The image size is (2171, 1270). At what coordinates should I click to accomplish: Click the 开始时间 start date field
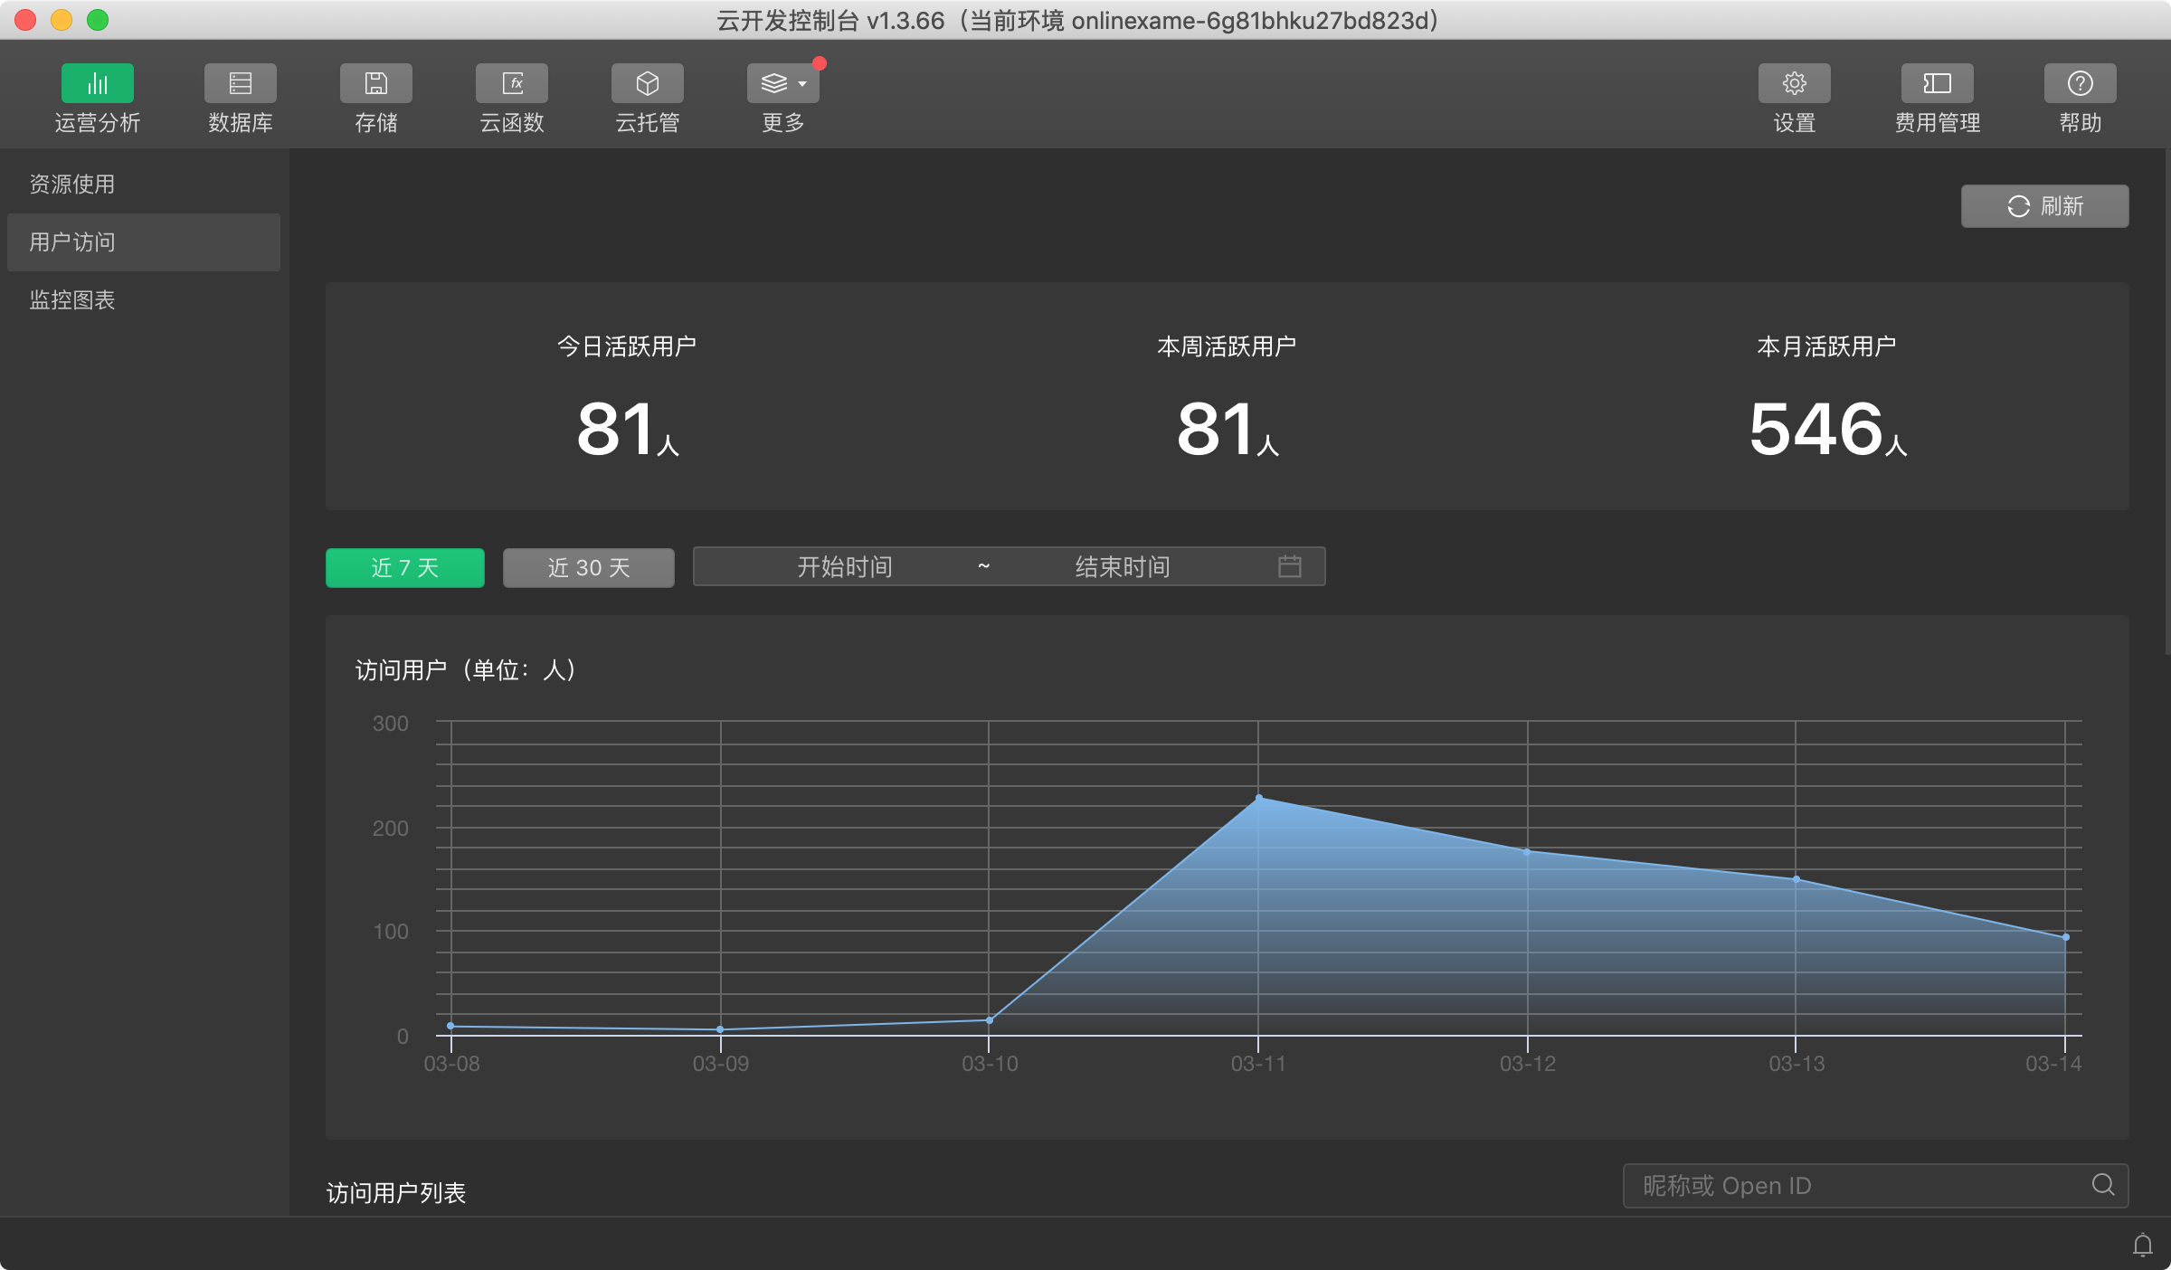(844, 566)
